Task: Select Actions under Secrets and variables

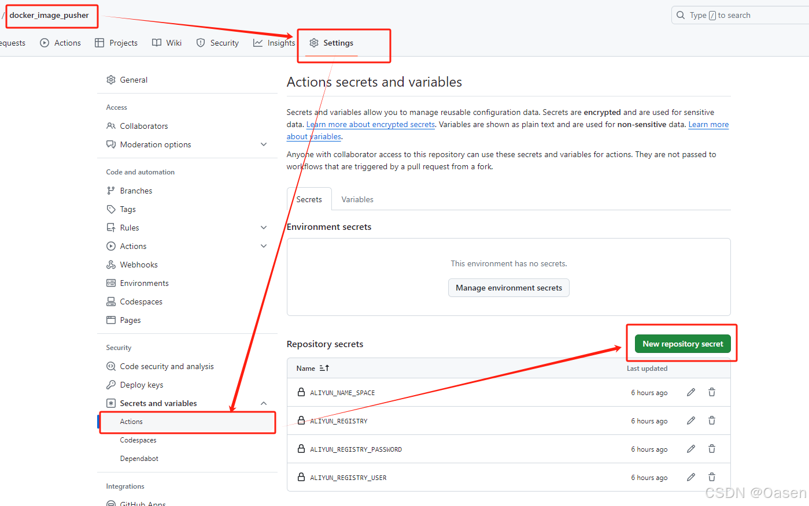Action: pos(187,422)
